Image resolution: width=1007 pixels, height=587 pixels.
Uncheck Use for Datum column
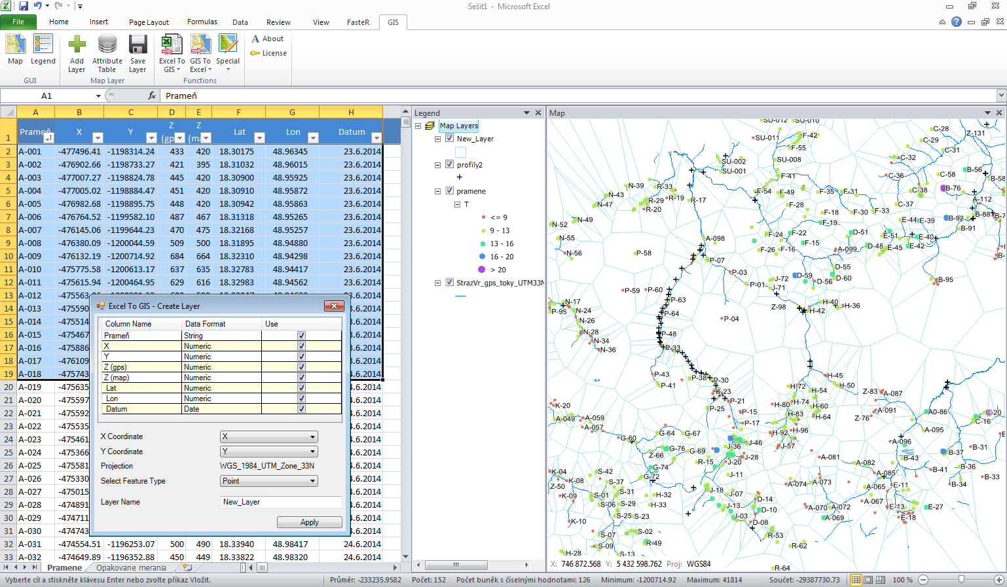click(x=301, y=408)
